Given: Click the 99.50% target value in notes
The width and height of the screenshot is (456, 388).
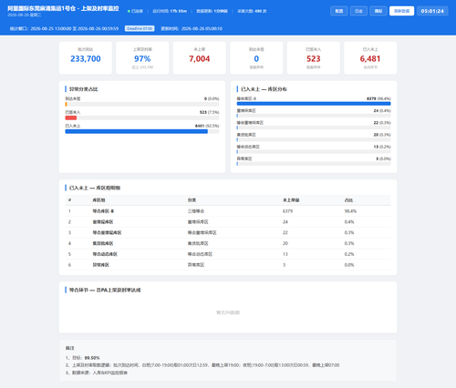Looking at the screenshot, I should (92, 358).
